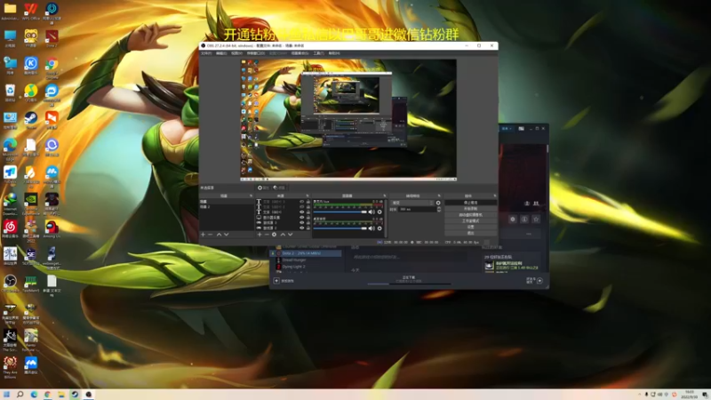Remove selected scene with minus icon

coord(211,235)
